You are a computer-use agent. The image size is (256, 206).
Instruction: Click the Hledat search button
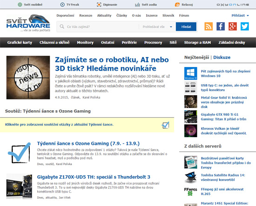point(186,27)
